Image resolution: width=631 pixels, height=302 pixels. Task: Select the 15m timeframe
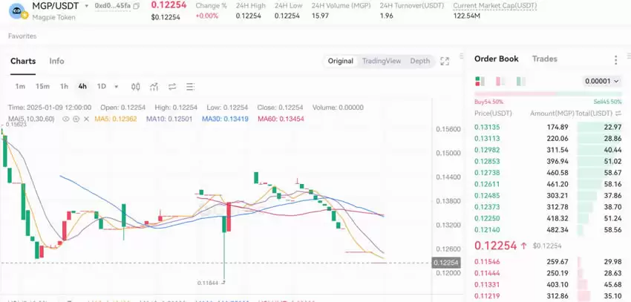click(x=42, y=86)
